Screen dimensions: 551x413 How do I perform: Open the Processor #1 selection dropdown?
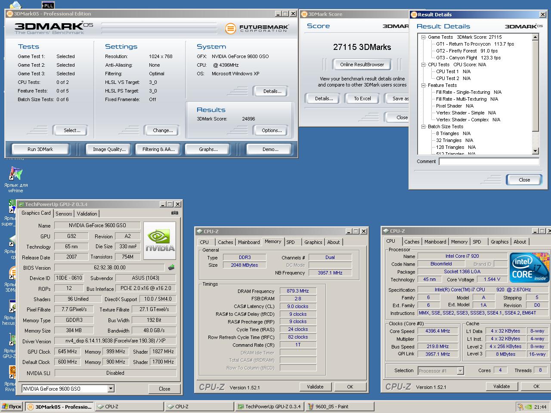click(x=460, y=370)
